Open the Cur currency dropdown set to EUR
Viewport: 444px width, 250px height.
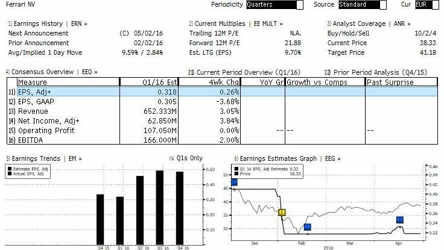pos(427,5)
